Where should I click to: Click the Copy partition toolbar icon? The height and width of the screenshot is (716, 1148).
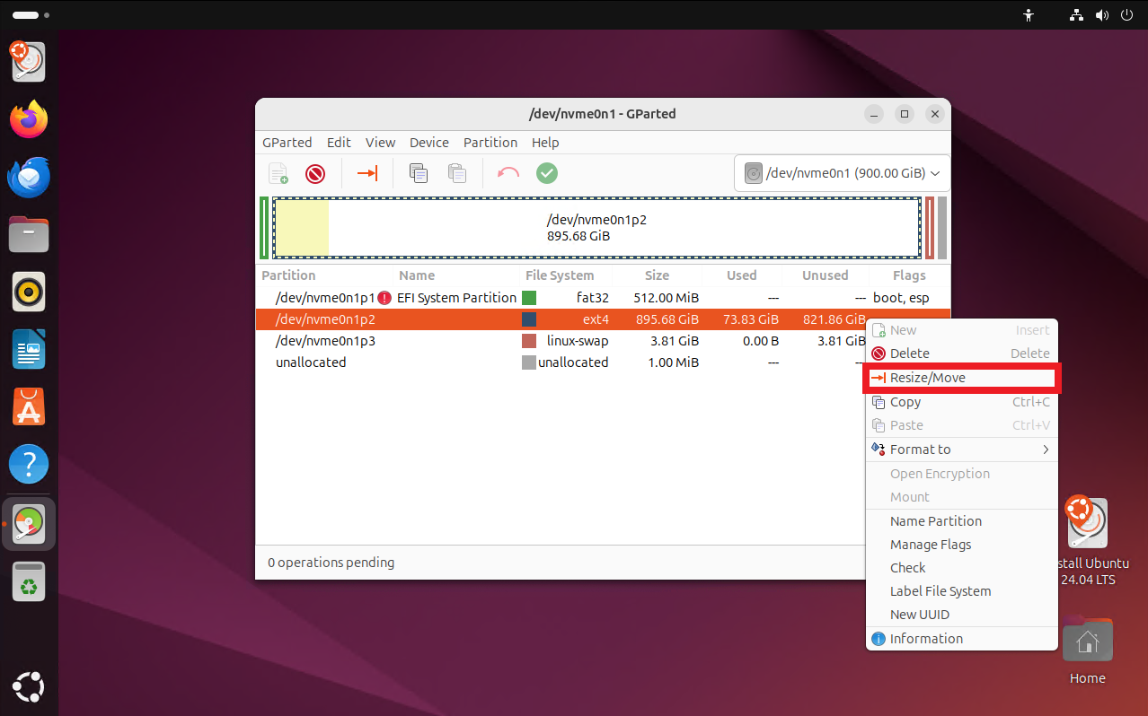[419, 173]
